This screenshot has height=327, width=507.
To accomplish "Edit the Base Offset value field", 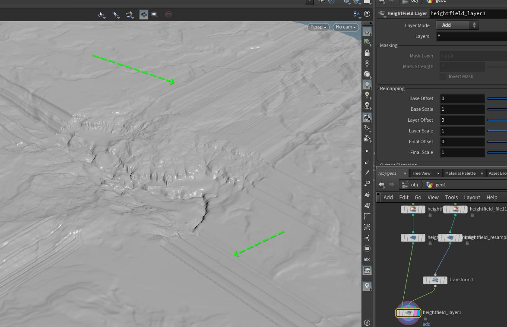I will [462, 98].
